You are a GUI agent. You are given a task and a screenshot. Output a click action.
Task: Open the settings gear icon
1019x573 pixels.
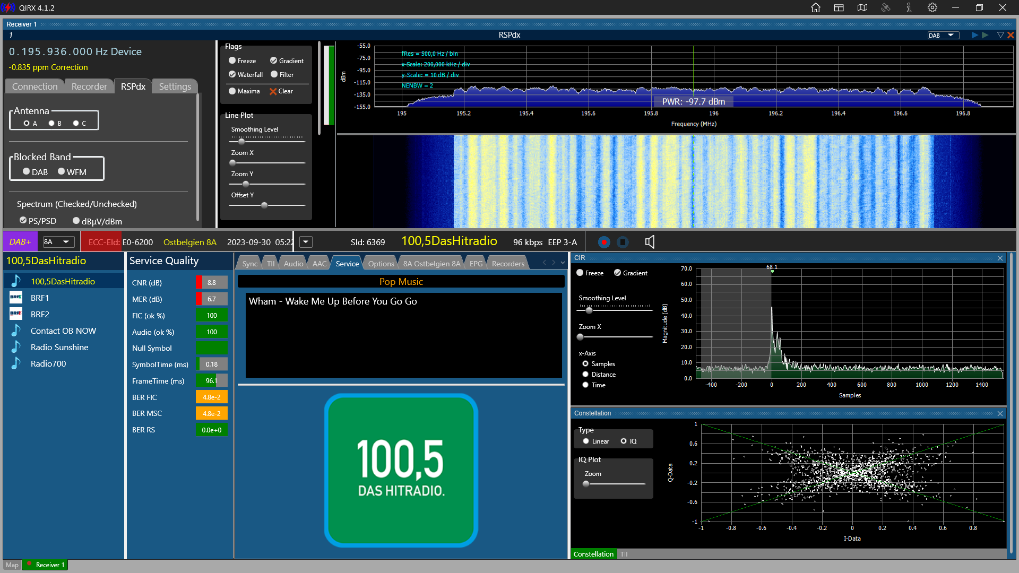932,7
